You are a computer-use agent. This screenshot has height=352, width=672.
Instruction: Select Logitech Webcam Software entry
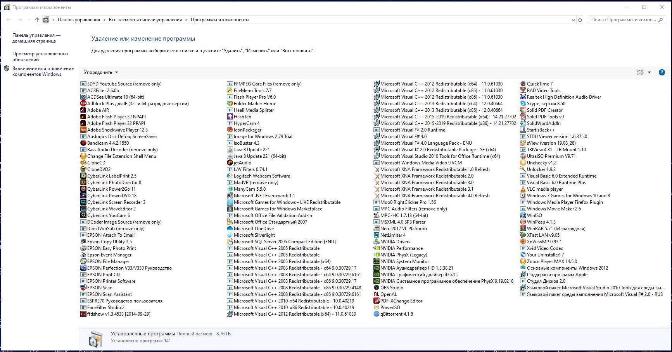(258, 176)
